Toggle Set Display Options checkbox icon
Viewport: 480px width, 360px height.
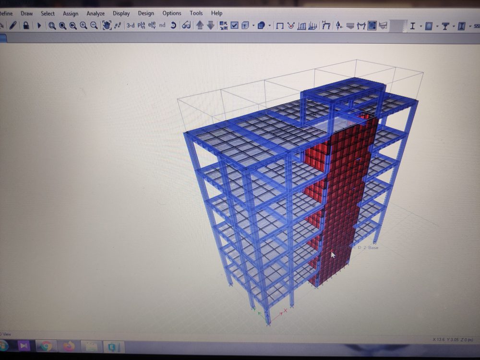[234, 26]
